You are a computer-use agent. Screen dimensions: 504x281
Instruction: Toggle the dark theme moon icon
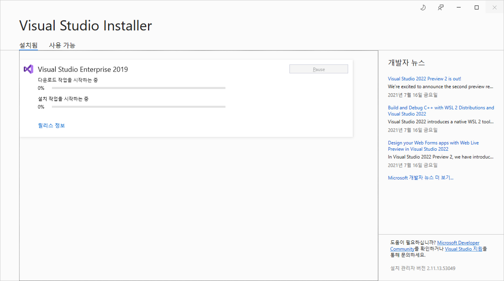(423, 7)
